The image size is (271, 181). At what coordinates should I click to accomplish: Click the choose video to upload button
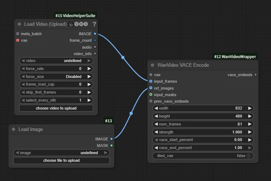tap(56, 108)
